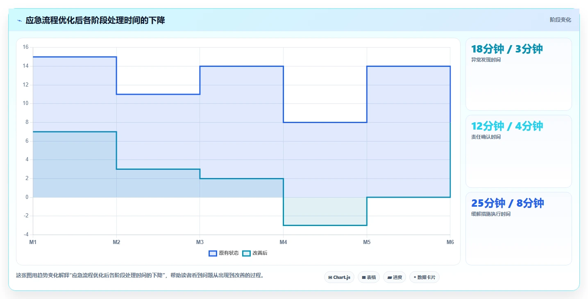Click the 25分钟 / 8分钟 value

508,203
